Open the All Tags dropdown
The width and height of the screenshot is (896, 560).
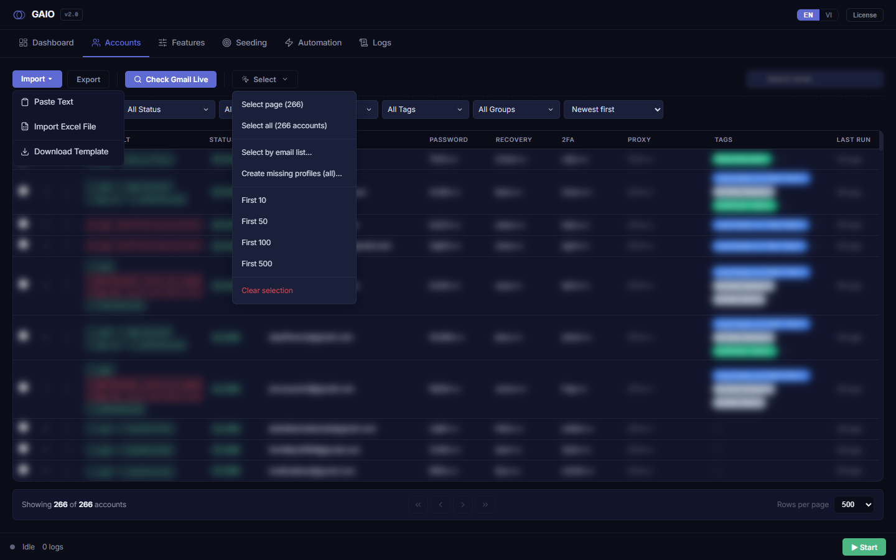pos(426,110)
